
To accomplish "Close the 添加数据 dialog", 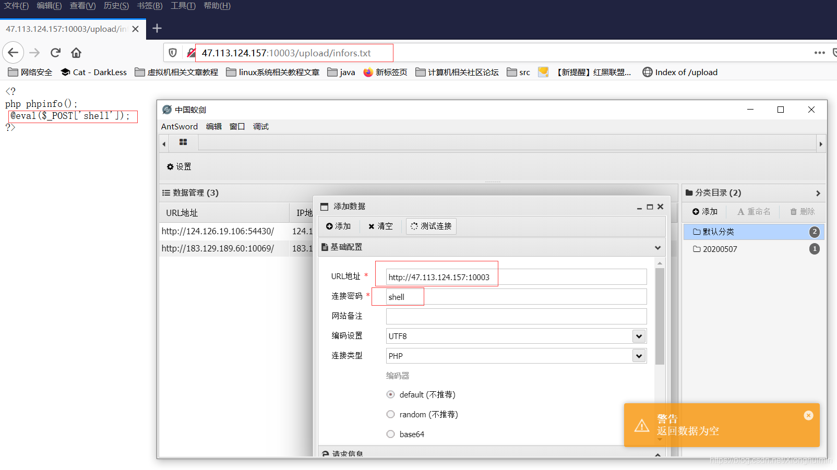I will coord(660,207).
